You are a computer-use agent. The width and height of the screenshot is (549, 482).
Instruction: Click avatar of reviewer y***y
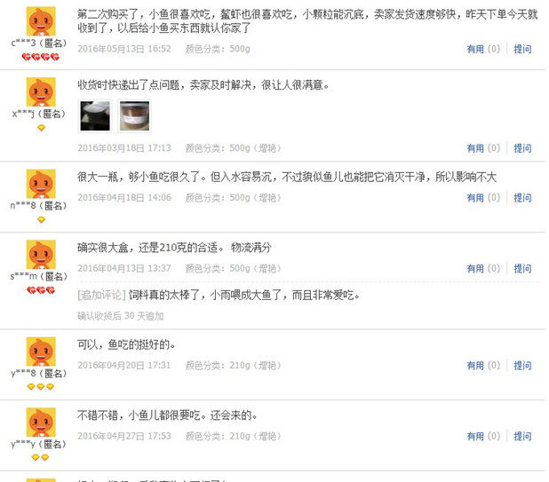pos(41,422)
